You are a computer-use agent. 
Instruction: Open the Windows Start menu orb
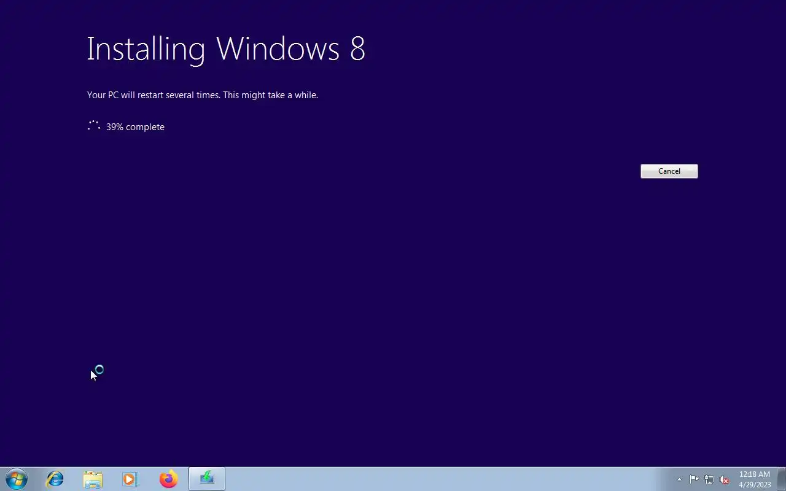[17, 479]
